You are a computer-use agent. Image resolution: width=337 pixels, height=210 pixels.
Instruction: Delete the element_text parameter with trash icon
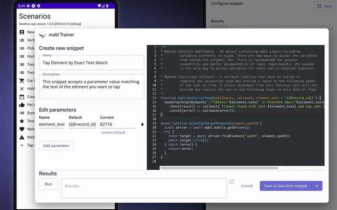pyautogui.click(x=142, y=124)
